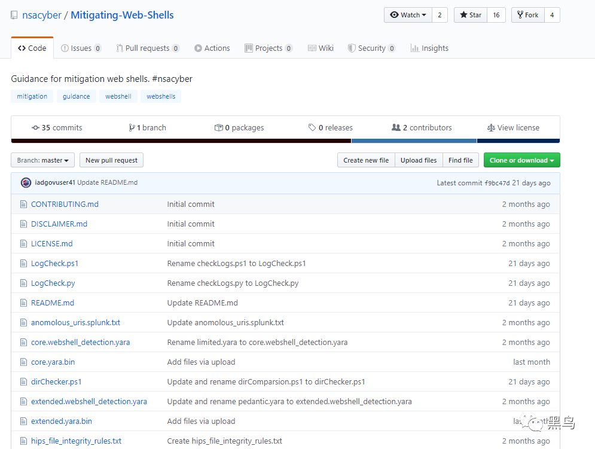Select the webshell topic tag
Viewport: 595px width, 449px height.
(x=118, y=96)
